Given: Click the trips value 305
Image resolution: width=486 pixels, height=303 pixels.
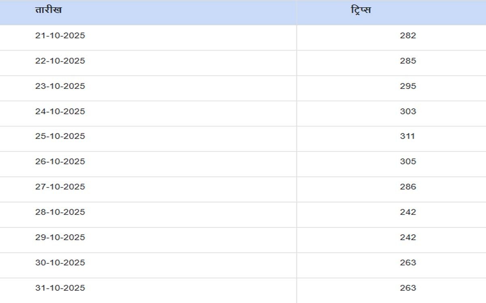Looking at the screenshot, I should coord(408,162).
